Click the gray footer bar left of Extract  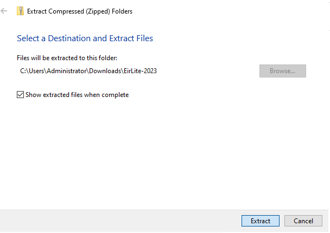tap(120, 221)
